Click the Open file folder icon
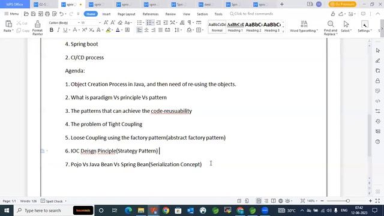The image size is (384, 216). pos(26,14)
